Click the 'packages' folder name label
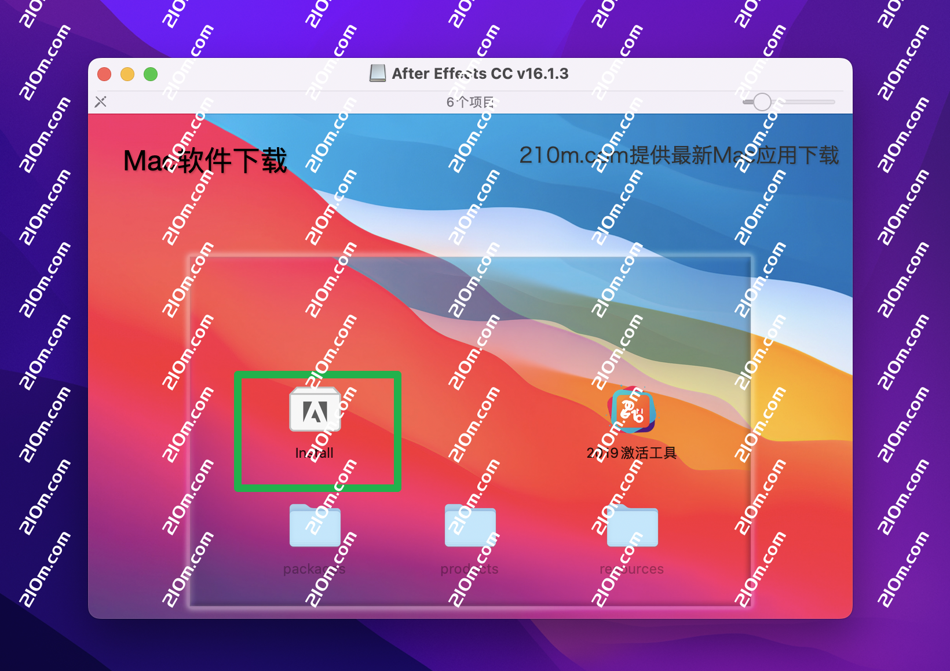The width and height of the screenshot is (950, 671). click(x=315, y=570)
